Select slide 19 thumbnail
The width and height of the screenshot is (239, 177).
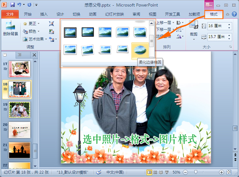point(20,110)
